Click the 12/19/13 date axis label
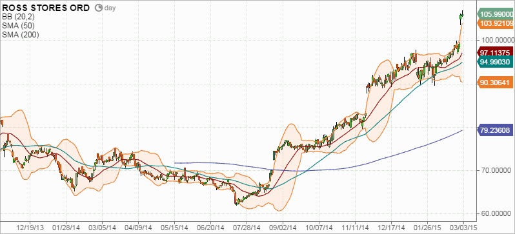This screenshot has width=515, height=234. coord(30,227)
